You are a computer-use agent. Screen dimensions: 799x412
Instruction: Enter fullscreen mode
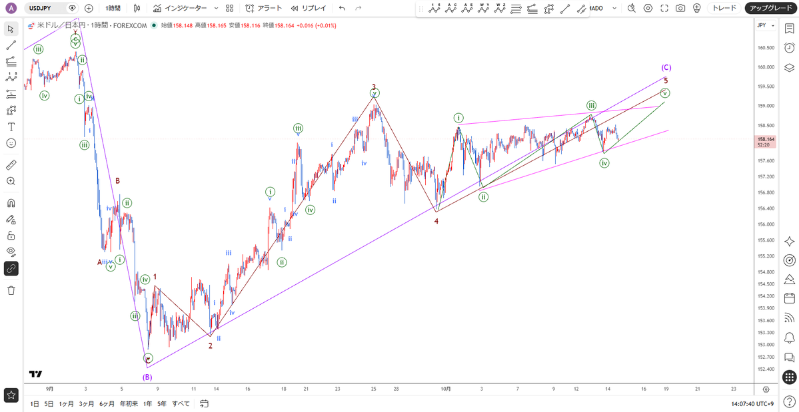pos(664,8)
